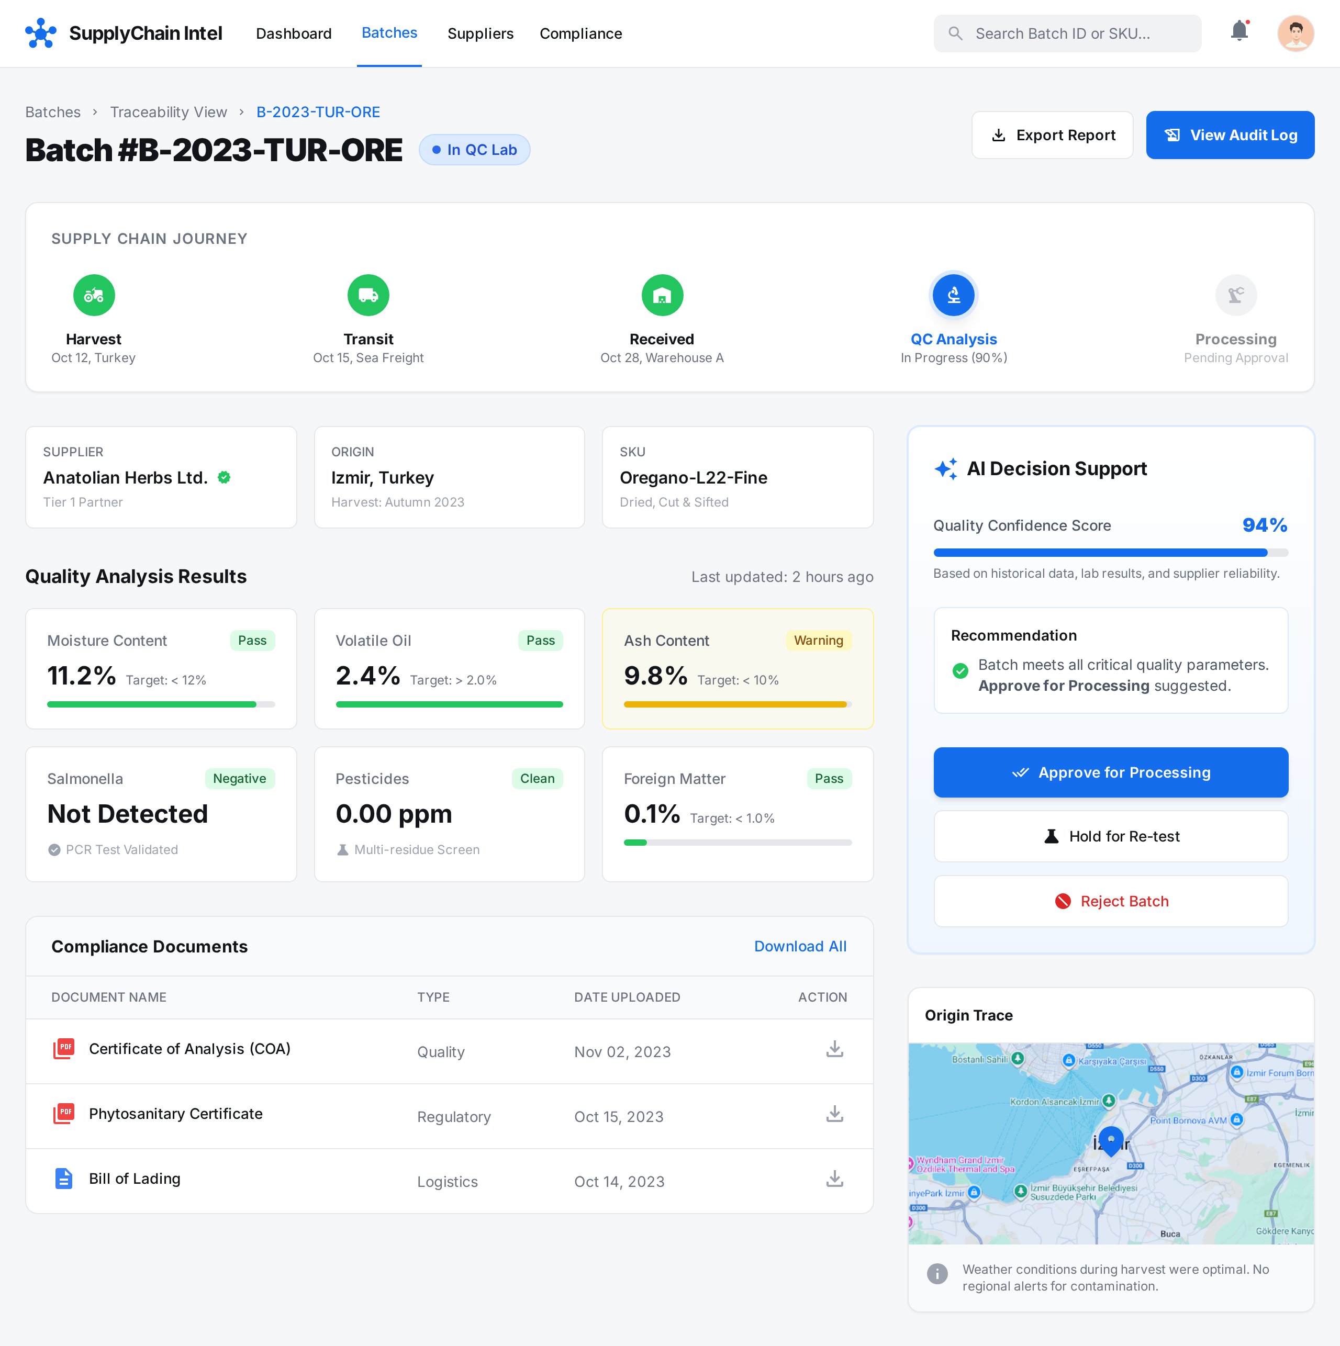1340x1346 pixels.
Task: Focus the Search Batch ID or SKU field
Action: pos(1067,33)
